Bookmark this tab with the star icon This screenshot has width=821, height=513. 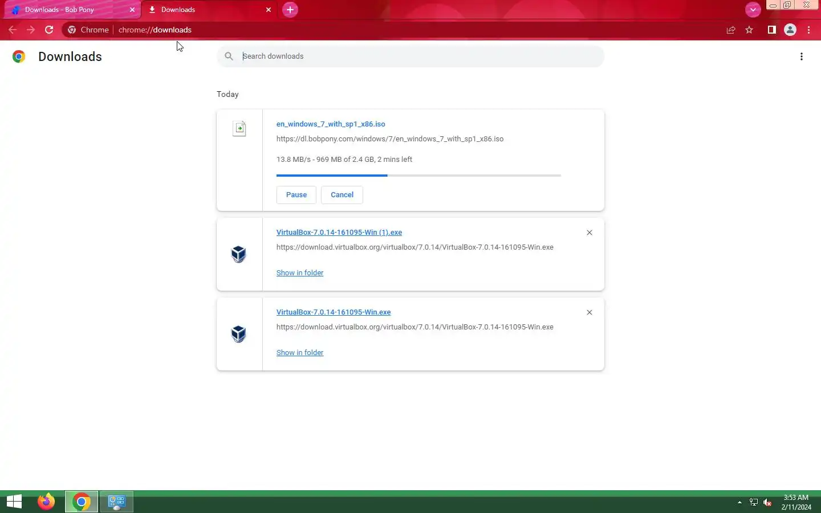point(749,30)
